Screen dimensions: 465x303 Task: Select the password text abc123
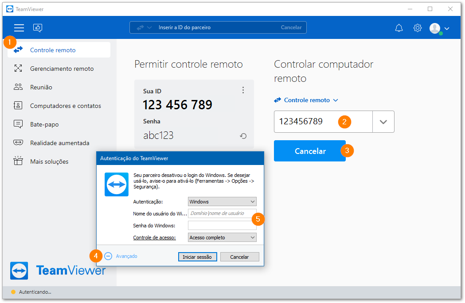click(158, 135)
